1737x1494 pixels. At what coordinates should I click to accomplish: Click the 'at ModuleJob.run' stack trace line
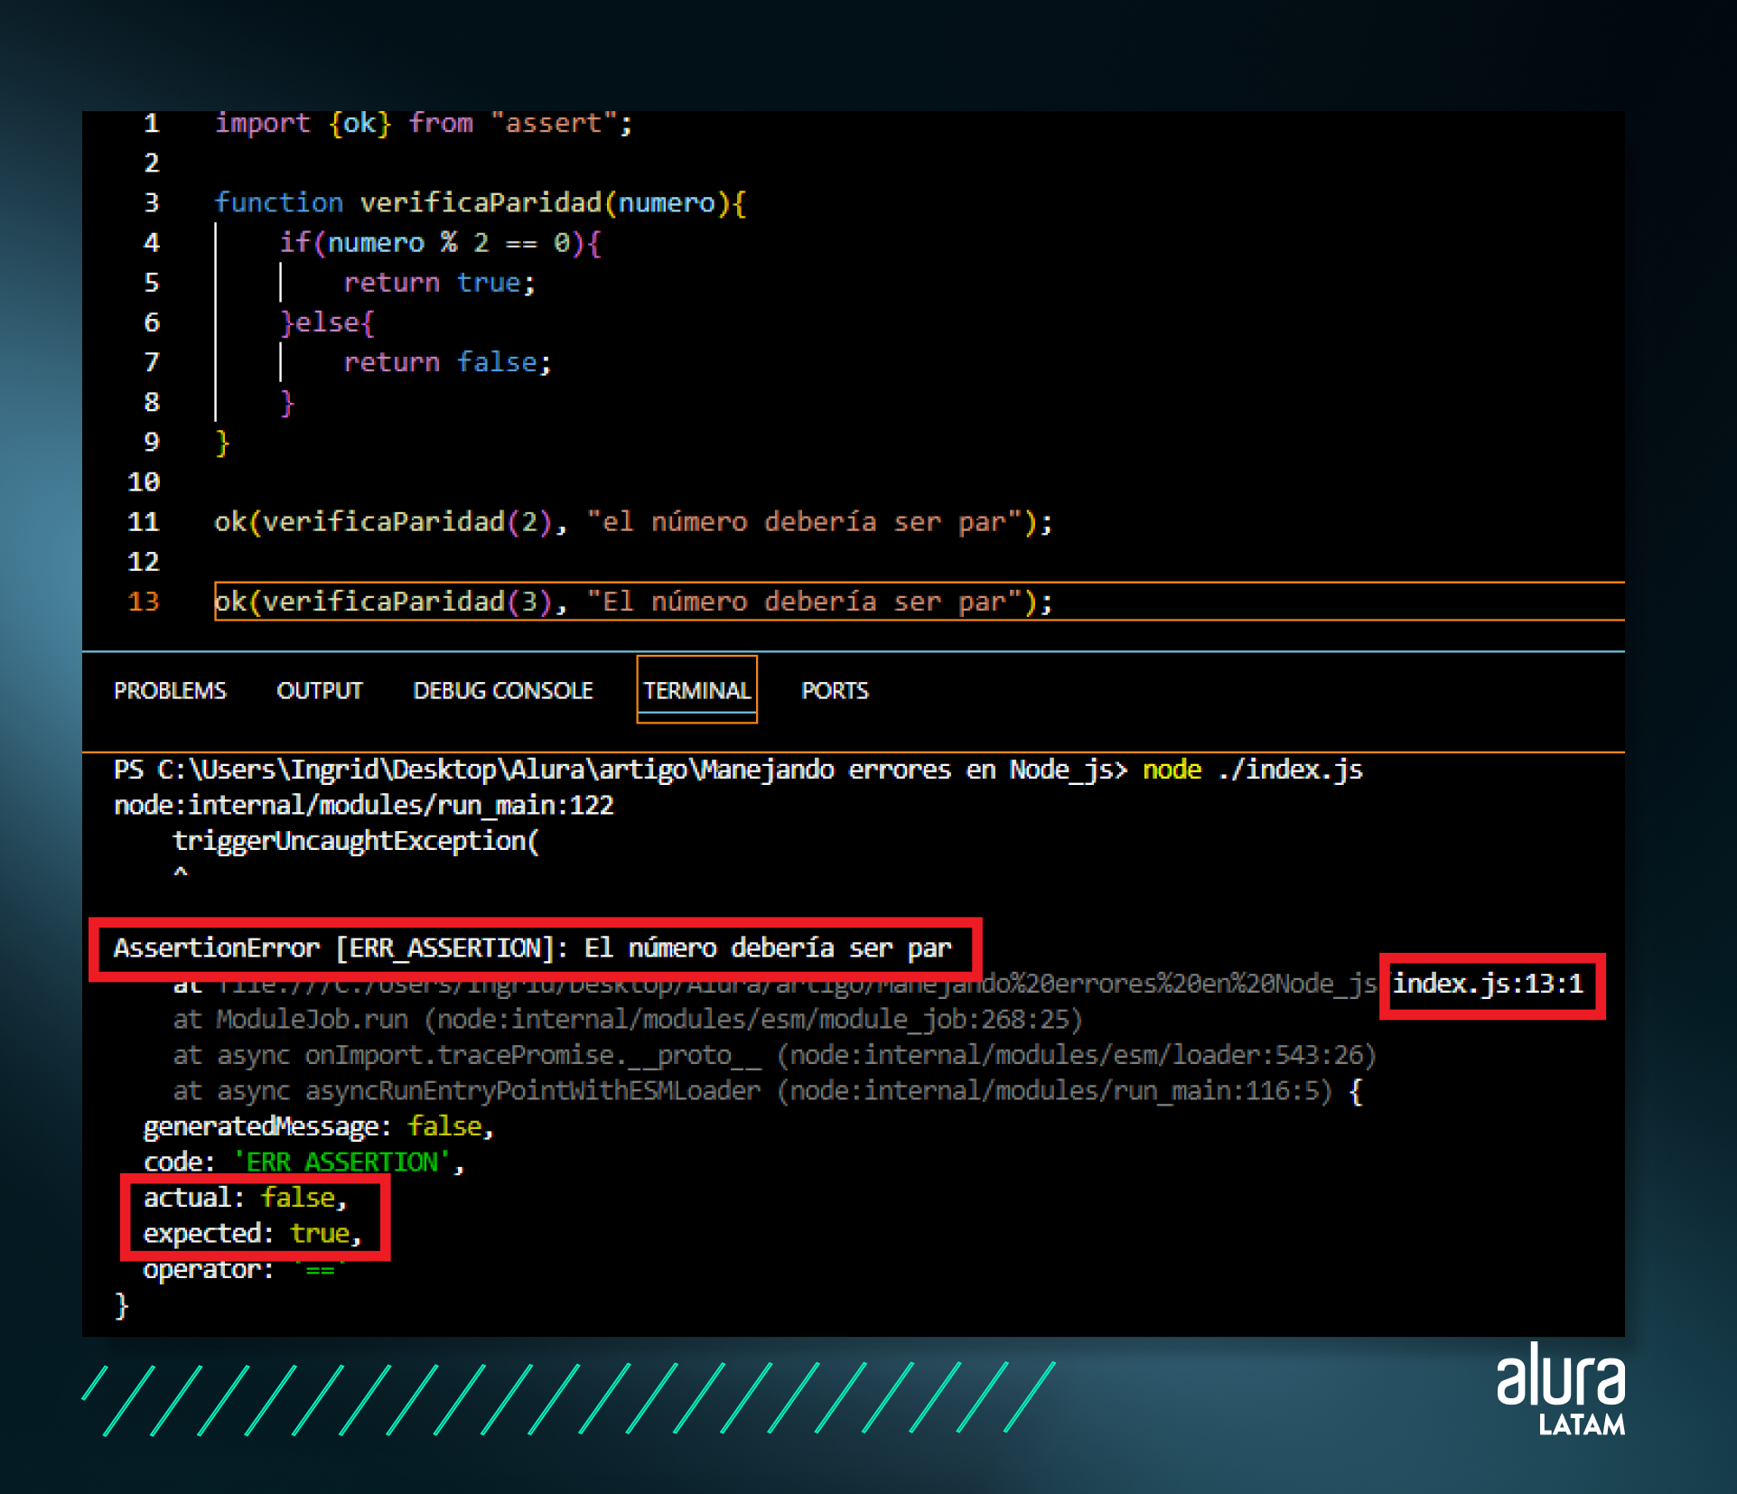pyautogui.click(x=628, y=1020)
